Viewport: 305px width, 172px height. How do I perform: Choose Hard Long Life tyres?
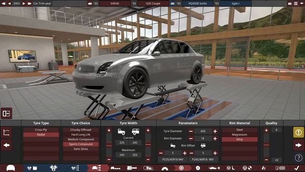[x=81, y=135]
